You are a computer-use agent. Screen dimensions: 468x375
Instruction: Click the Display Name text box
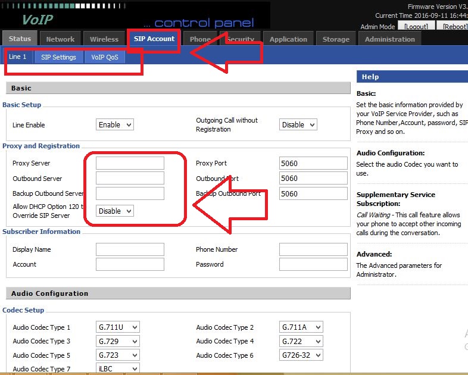(x=130, y=249)
